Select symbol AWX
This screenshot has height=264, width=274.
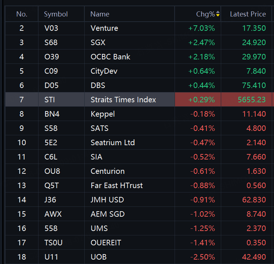coord(53,214)
